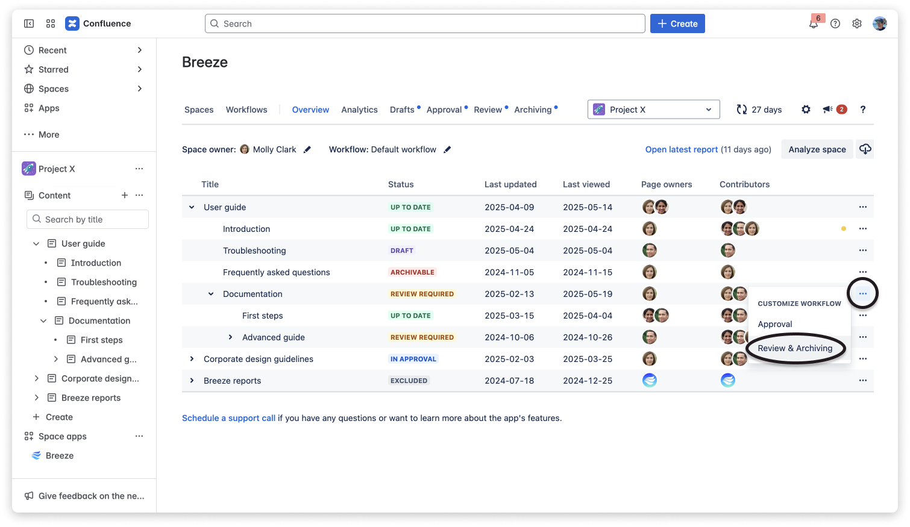Image resolution: width=910 pixels, height=527 pixels.
Task: Expand Corporate design guidelines table row
Action: pos(192,359)
